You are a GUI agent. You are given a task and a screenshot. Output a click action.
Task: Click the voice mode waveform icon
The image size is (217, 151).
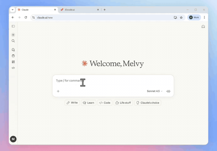[x=168, y=91]
